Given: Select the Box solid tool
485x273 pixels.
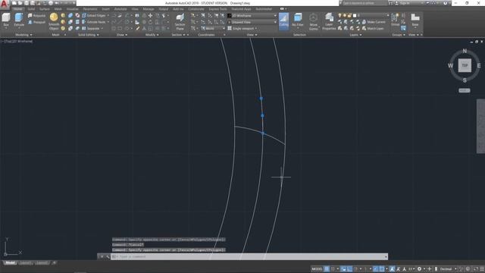Looking at the screenshot, I should 6,20.
